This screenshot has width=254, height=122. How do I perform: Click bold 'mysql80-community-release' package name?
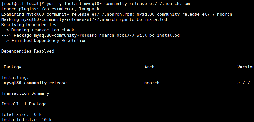[x=35, y=83]
